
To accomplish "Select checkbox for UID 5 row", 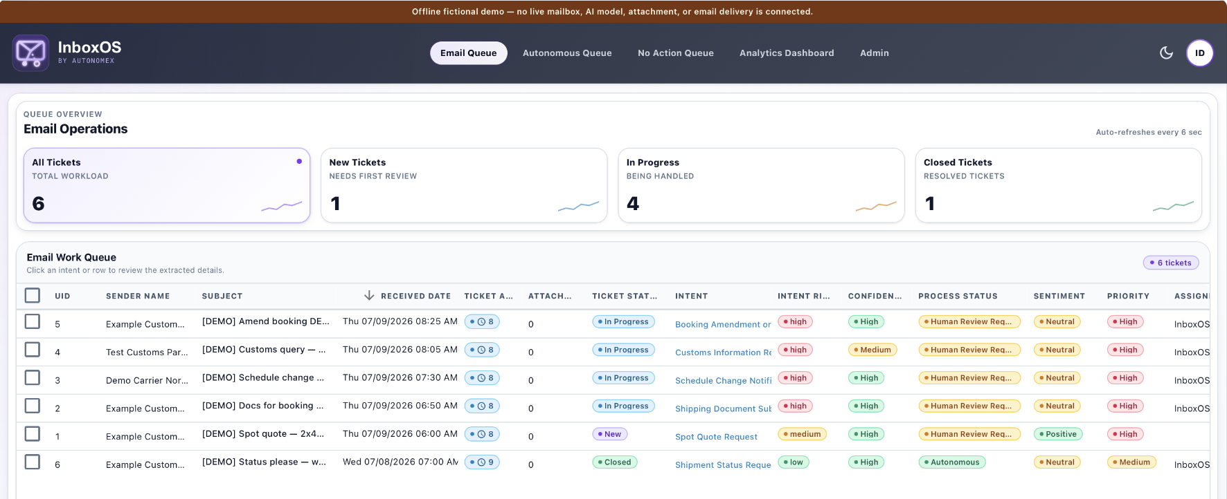I will point(33,321).
